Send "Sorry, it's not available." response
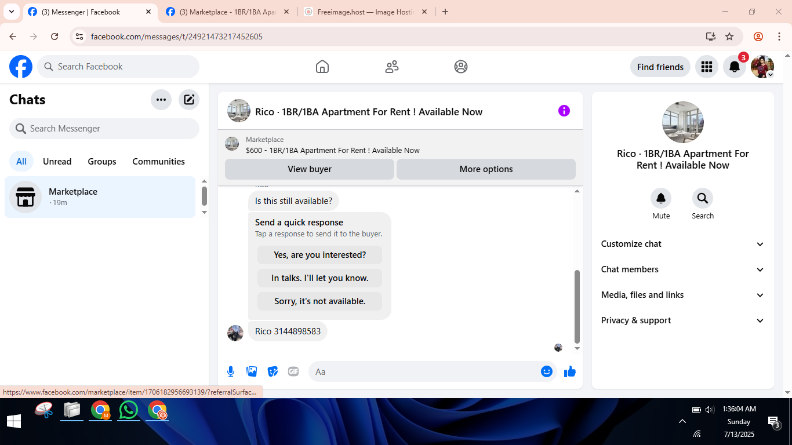 [x=320, y=301]
